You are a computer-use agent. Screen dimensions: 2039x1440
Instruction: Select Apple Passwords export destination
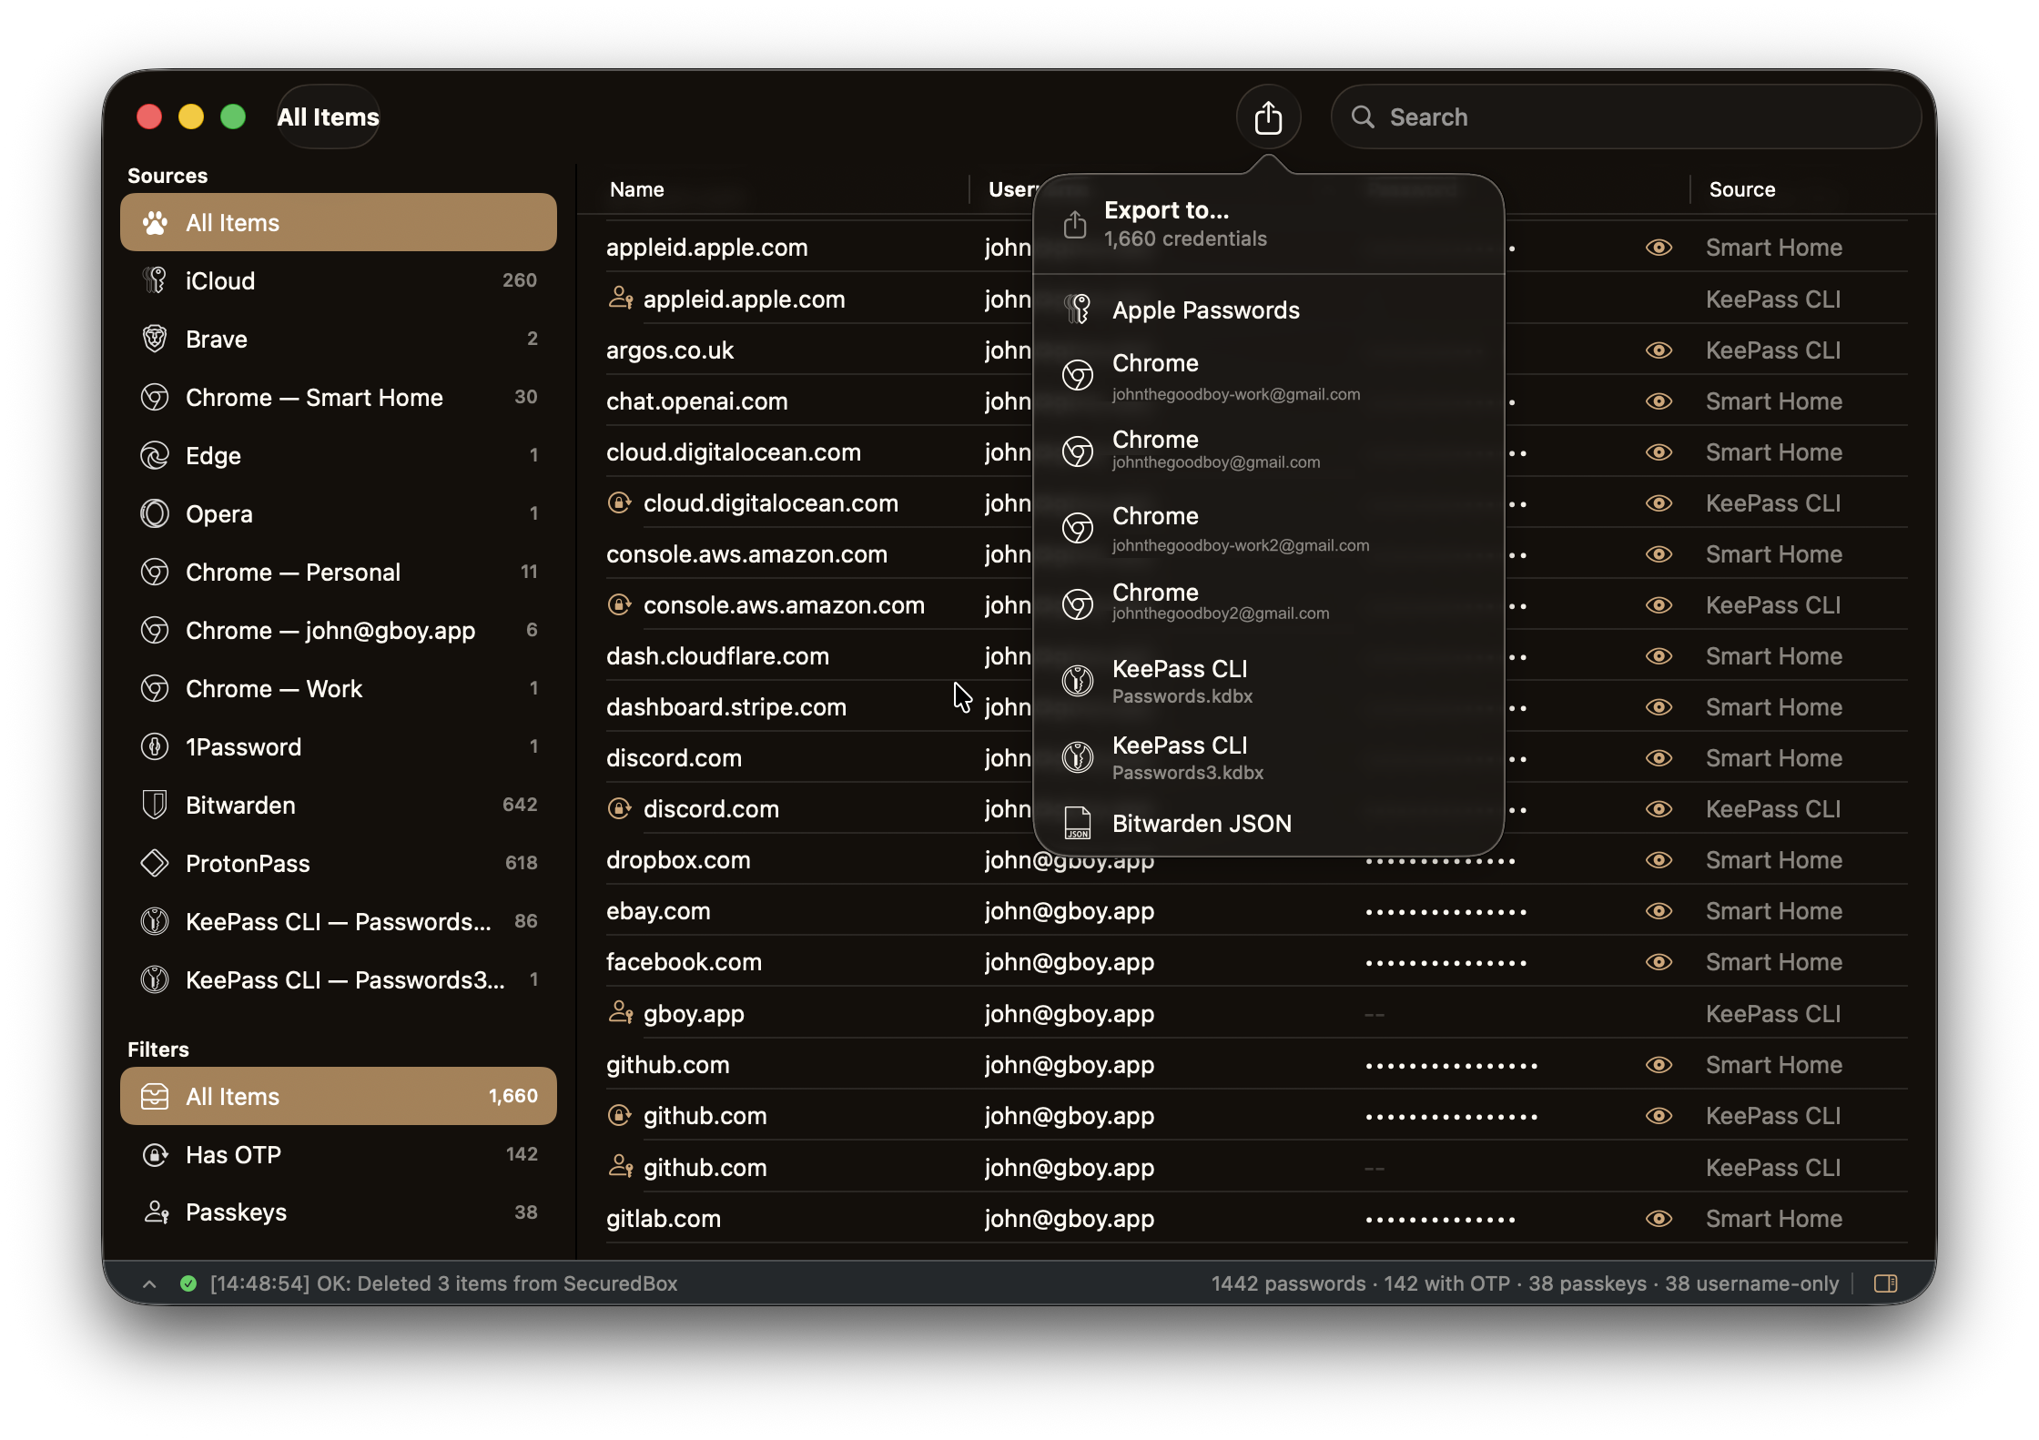[x=1206, y=309]
